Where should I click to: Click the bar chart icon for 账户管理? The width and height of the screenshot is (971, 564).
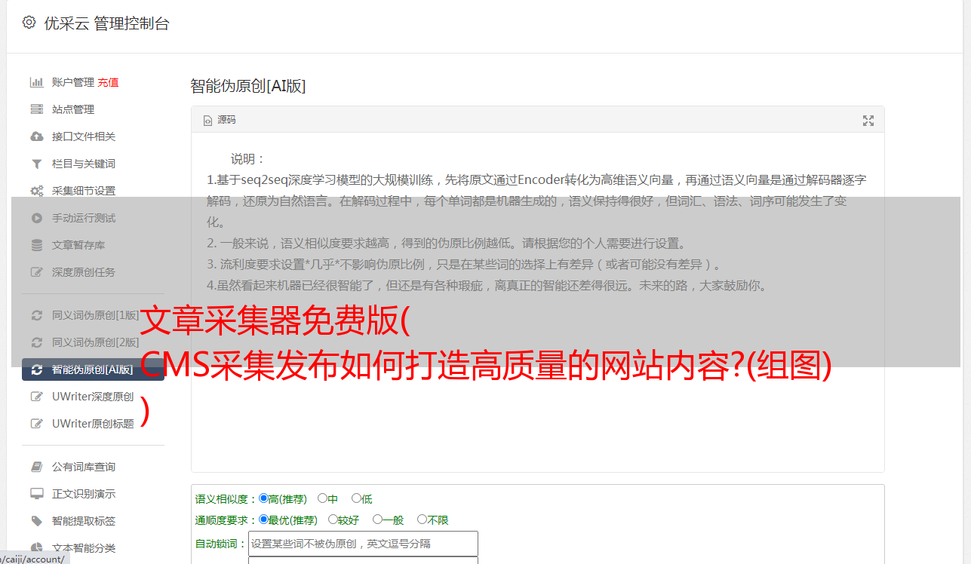36,82
